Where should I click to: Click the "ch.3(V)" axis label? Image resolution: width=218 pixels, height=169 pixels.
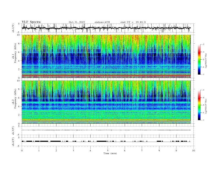pyautogui.click(x=13, y=131)
